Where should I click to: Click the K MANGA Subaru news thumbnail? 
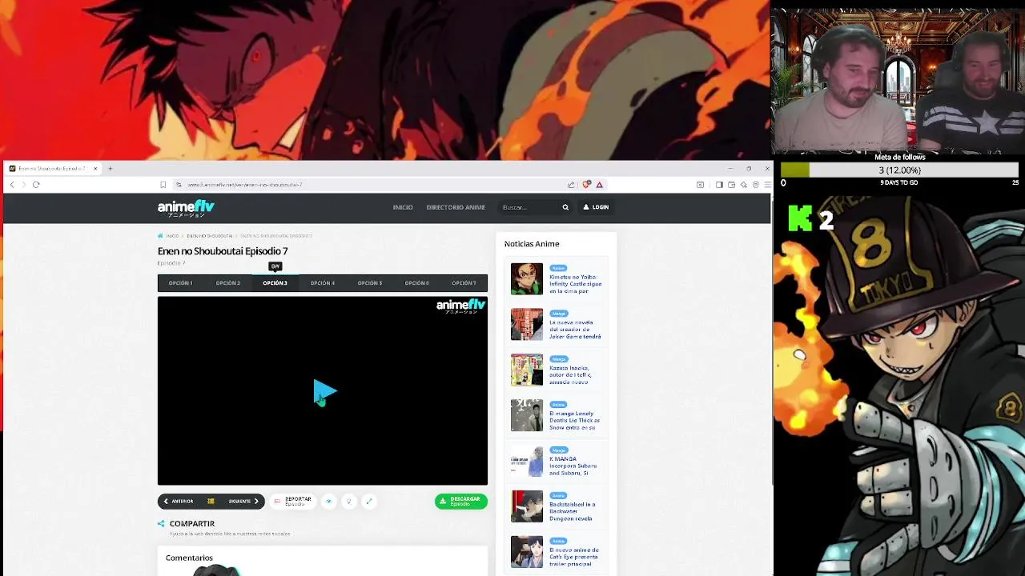[527, 461]
